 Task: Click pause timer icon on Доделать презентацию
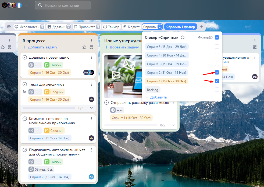tap(31, 65)
